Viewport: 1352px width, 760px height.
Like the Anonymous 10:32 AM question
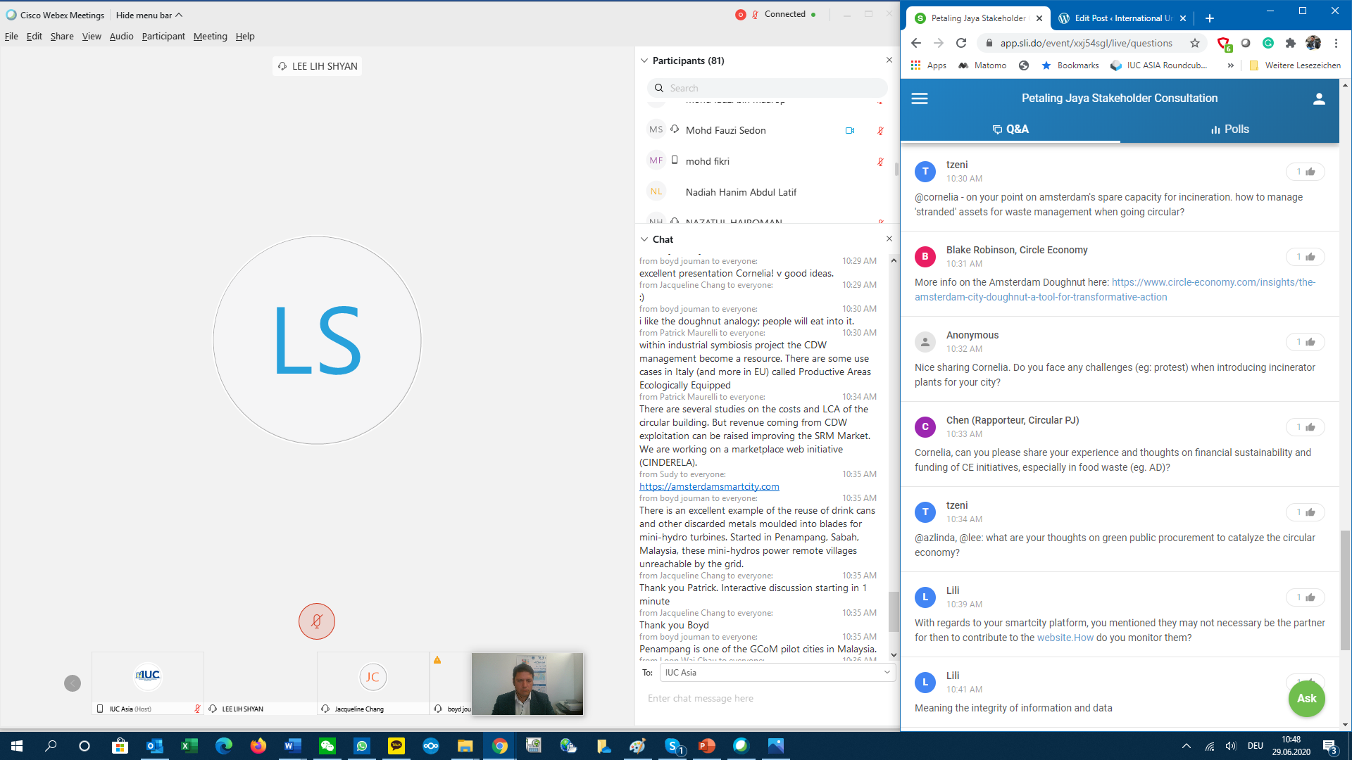(x=1305, y=342)
